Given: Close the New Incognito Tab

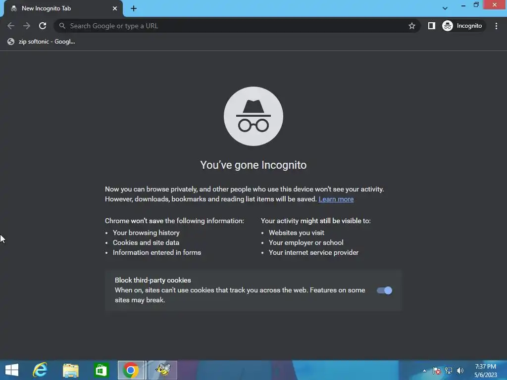Looking at the screenshot, I should coord(115,8).
